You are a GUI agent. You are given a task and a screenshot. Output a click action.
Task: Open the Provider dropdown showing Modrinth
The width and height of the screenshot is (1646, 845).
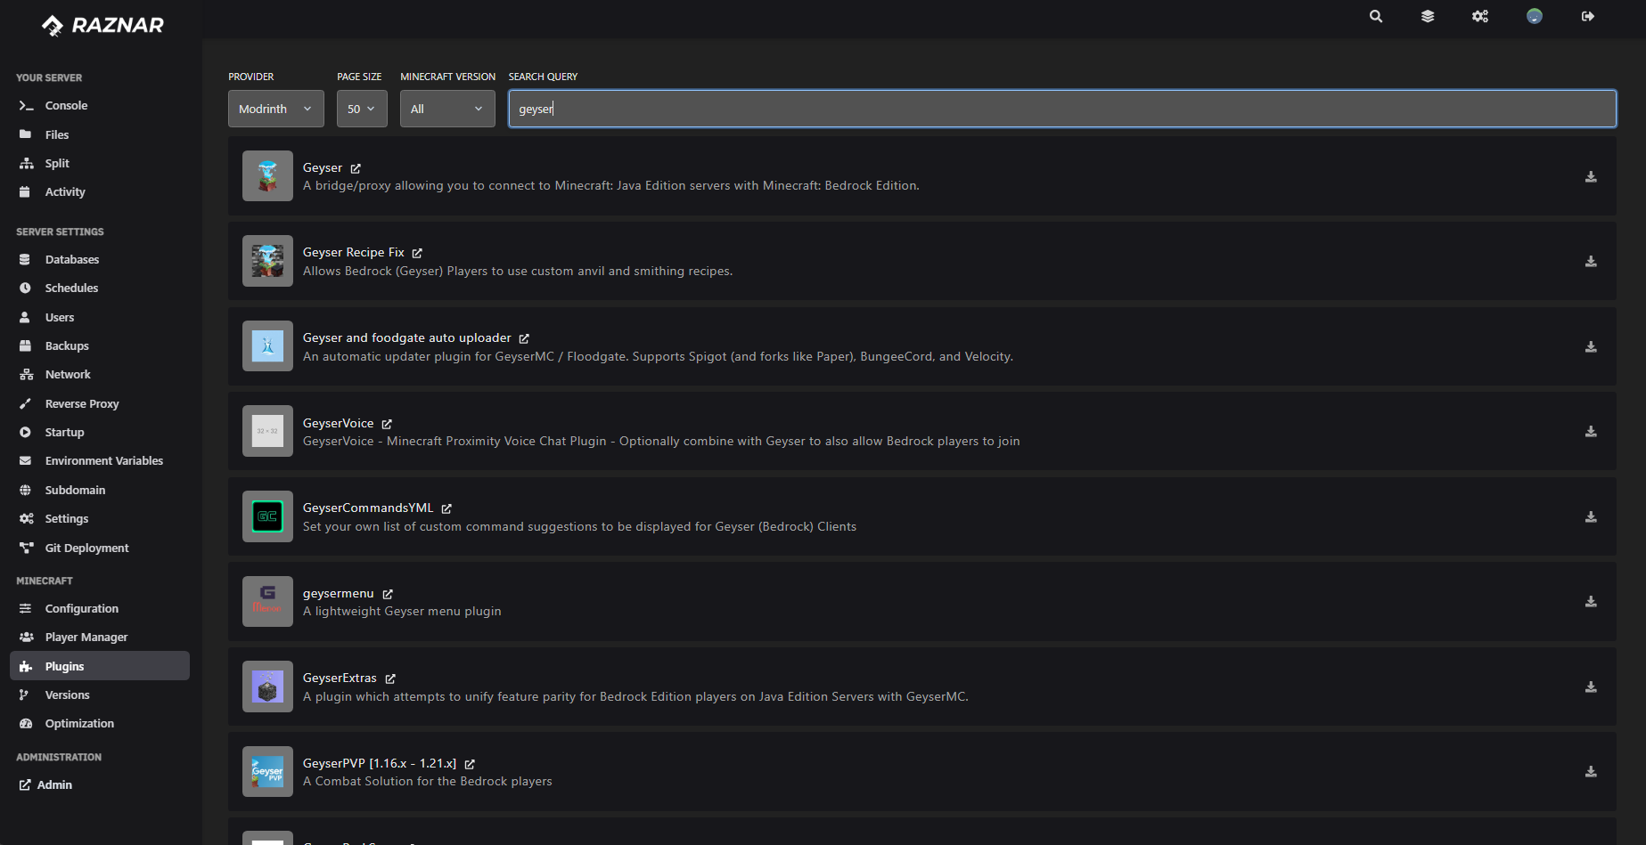pyautogui.click(x=275, y=108)
